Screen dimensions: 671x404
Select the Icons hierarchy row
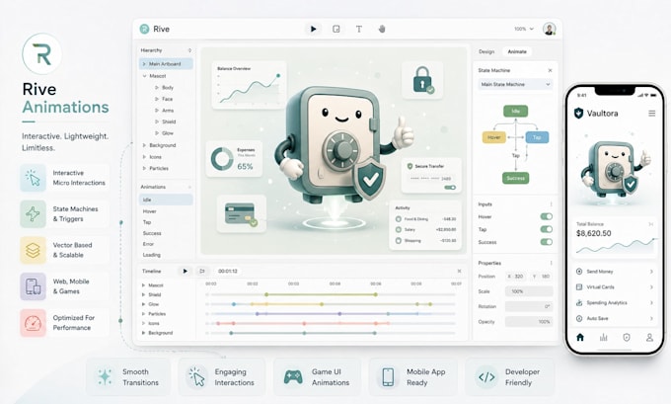(x=166, y=157)
